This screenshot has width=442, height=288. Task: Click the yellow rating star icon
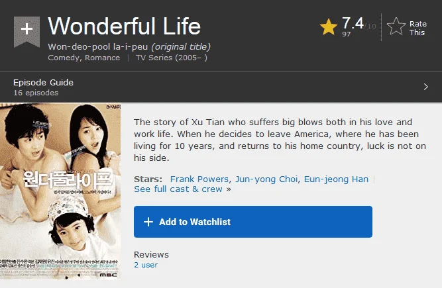click(x=329, y=27)
